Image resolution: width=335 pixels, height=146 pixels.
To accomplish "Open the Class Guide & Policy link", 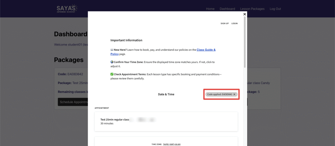I will click(x=206, y=50).
